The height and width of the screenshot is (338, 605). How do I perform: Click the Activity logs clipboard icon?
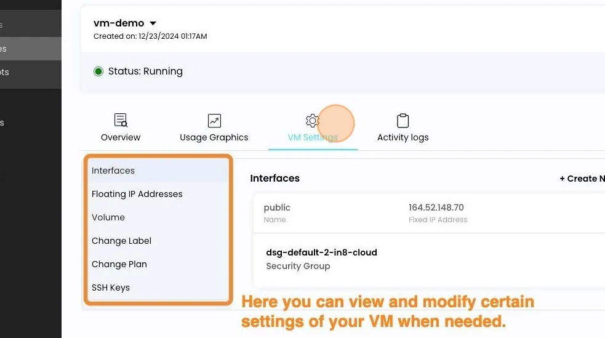403,121
